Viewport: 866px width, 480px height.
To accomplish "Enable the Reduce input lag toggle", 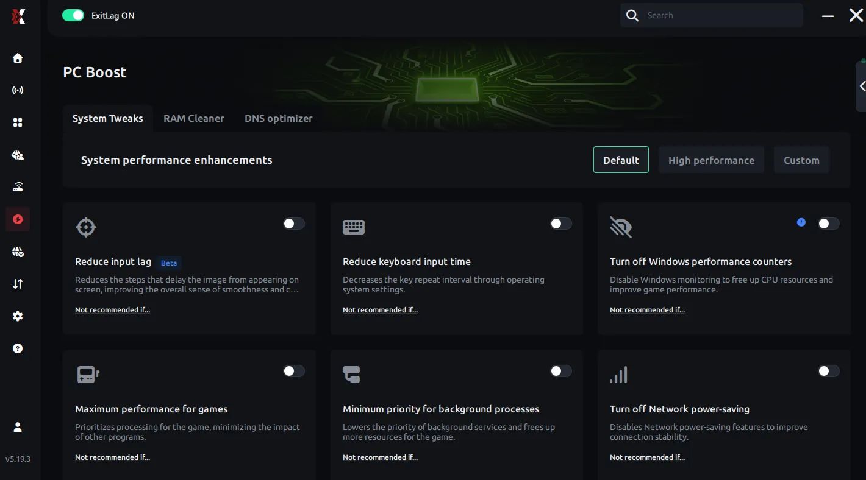I will [293, 224].
